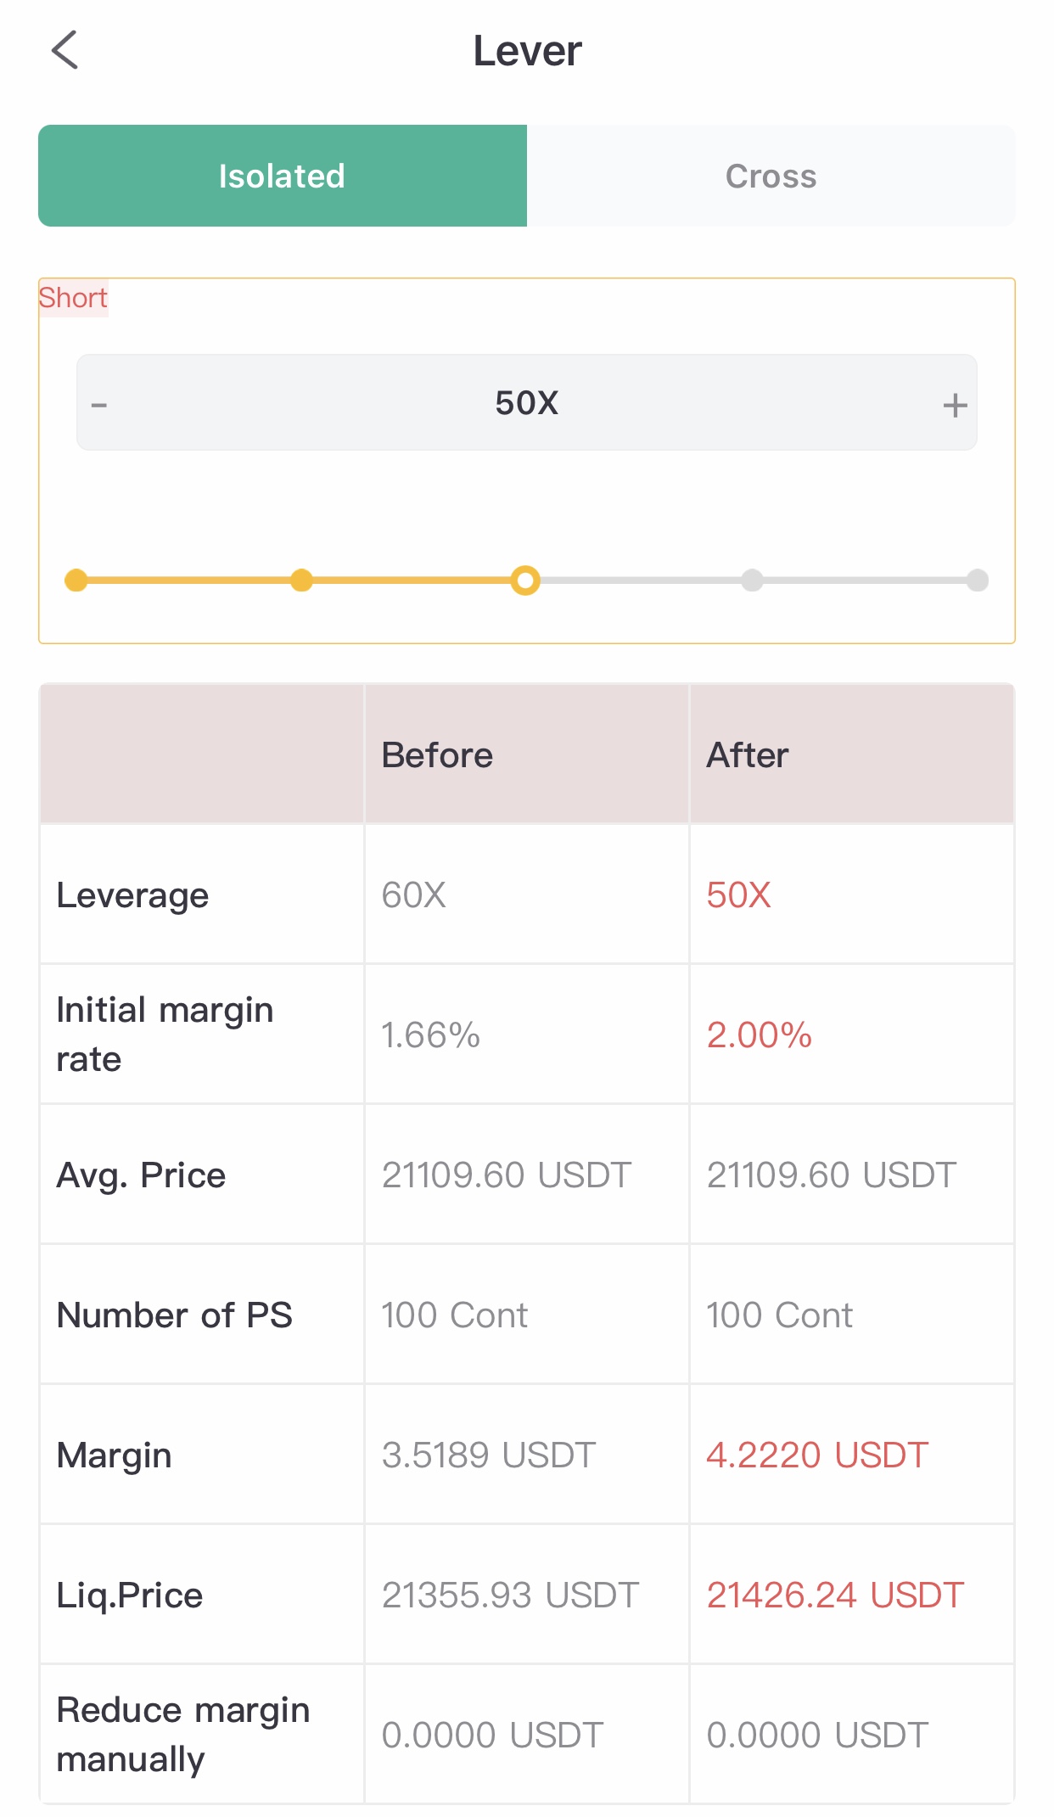Viewport: 1054px width, 1817px height.
Task: Click the After leverage value 50X
Action: (x=738, y=894)
